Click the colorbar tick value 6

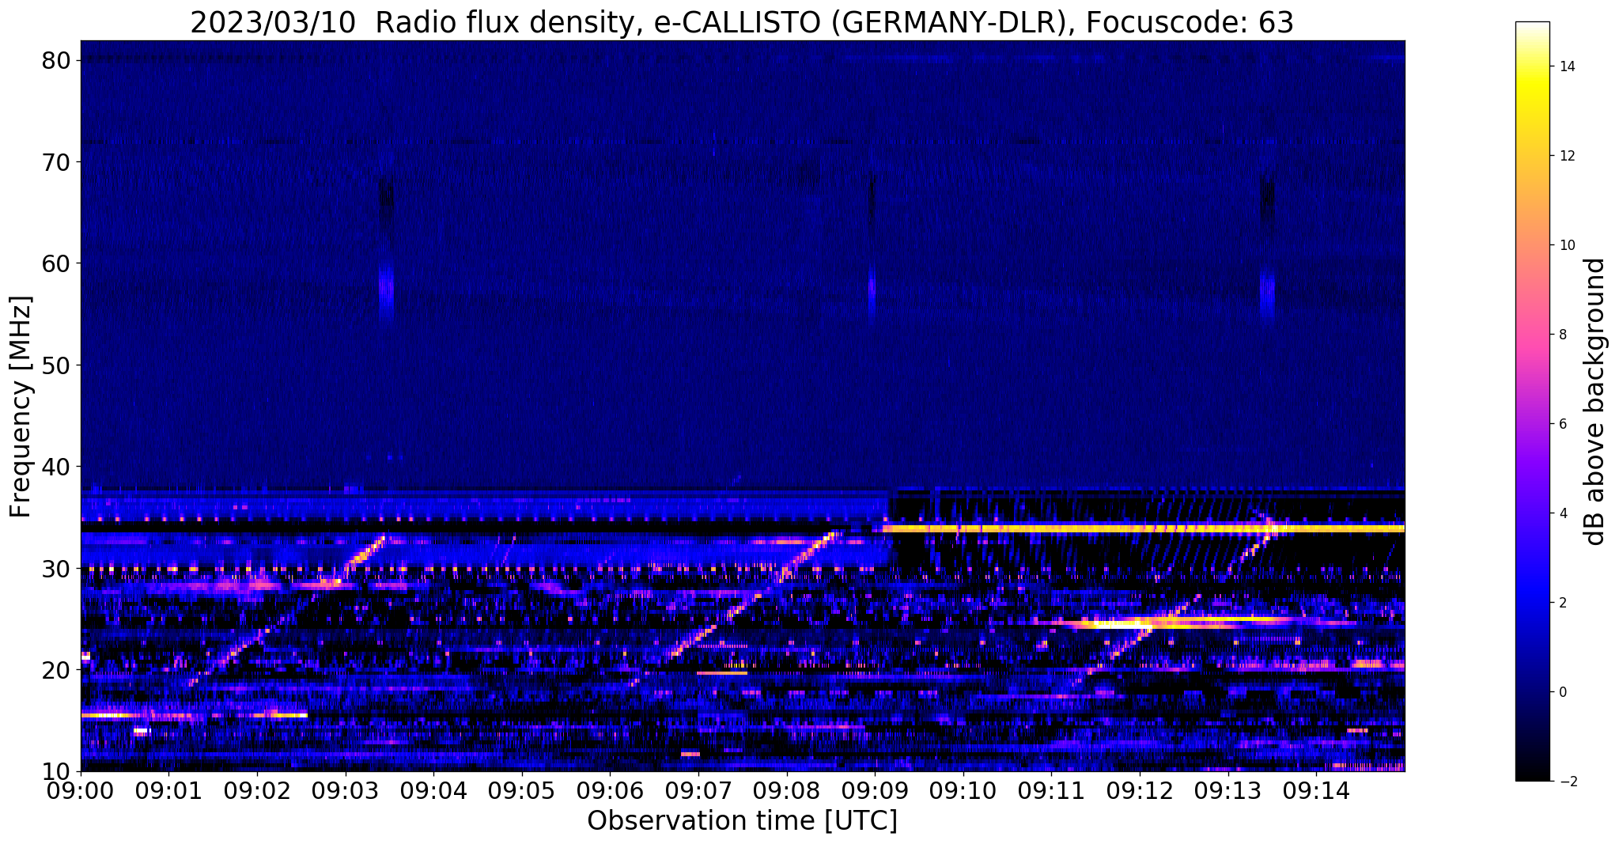pos(1562,424)
